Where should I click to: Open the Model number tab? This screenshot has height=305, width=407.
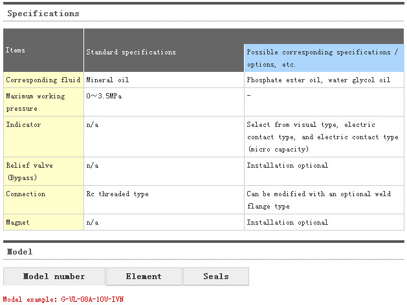point(54,277)
